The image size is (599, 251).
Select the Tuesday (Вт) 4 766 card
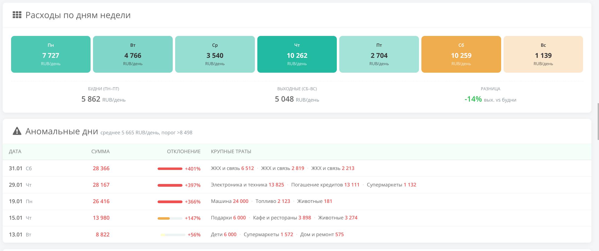pos(133,54)
